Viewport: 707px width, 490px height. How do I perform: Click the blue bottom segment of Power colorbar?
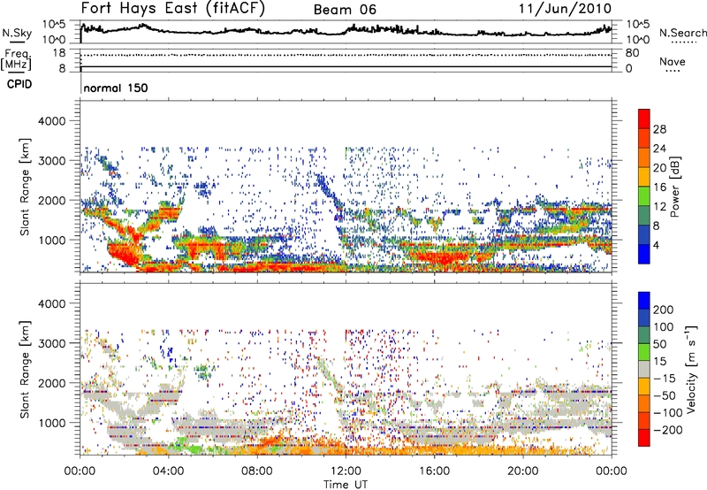click(x=644, y=255)
